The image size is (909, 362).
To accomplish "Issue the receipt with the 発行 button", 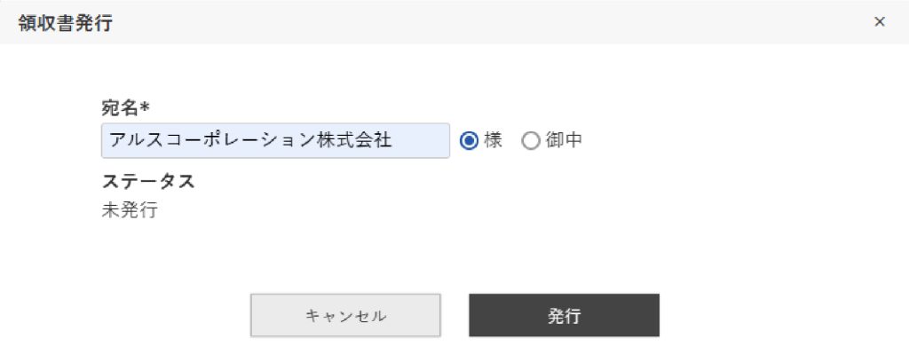I will 564,315.
